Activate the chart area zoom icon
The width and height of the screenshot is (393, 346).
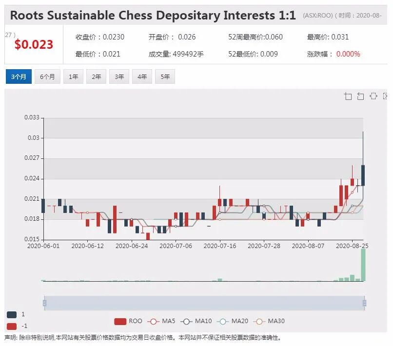pos(348,96)
